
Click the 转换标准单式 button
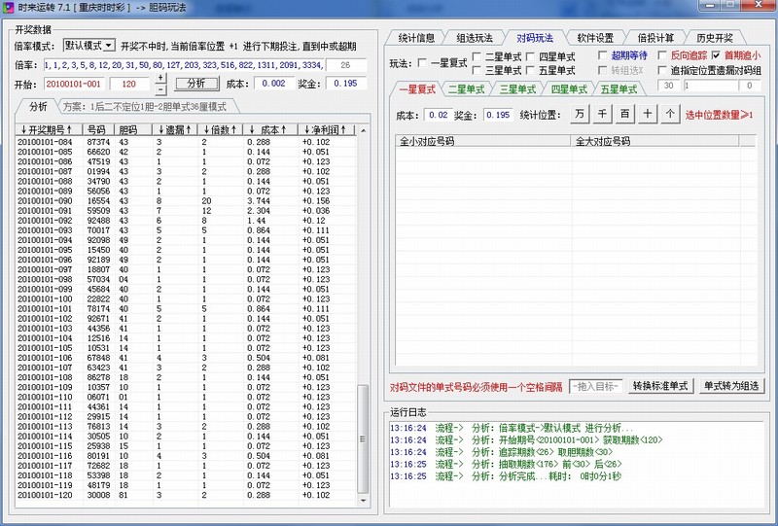tap(660, 386)
